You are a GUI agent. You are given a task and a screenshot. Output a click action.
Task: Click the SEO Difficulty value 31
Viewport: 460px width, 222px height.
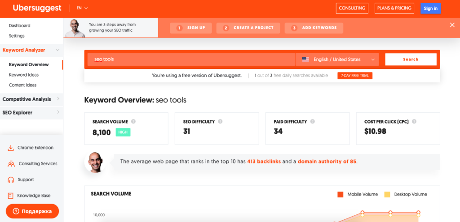pyautogui.click(x=186, y=132)
